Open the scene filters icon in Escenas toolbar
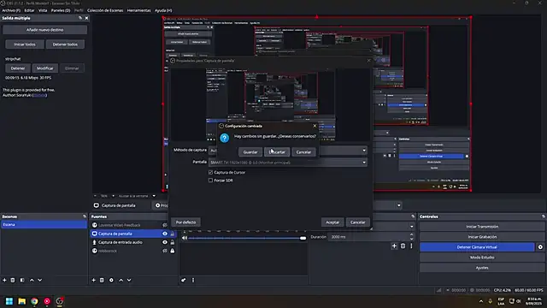The image size is (547, 308). [x=22, y=280]
